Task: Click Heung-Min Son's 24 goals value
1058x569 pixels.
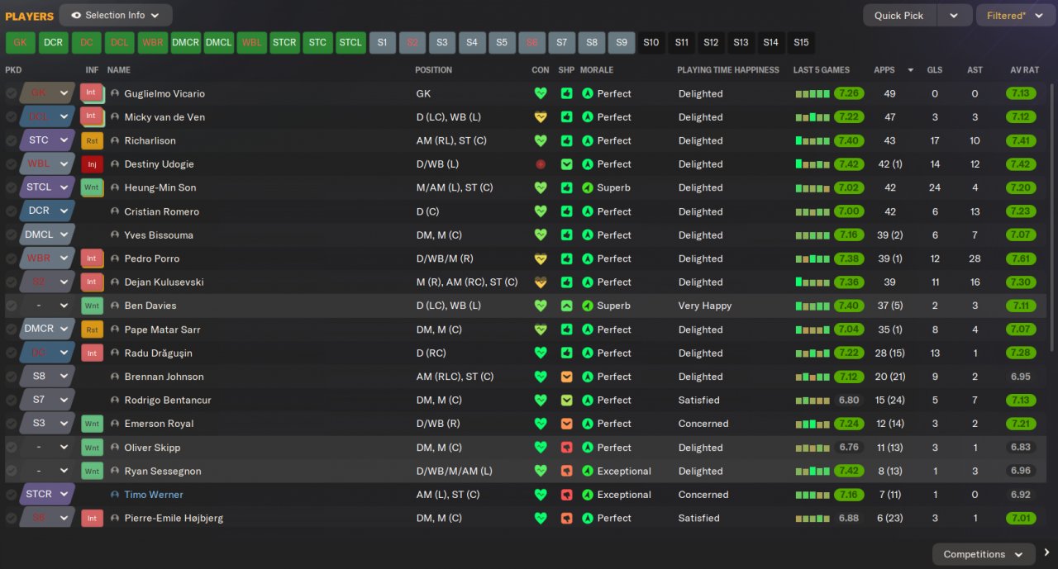Action: (x=935, y=187)
